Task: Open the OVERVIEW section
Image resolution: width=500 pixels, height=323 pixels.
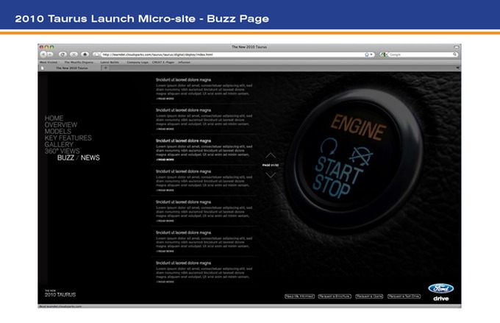Action: 60,125
